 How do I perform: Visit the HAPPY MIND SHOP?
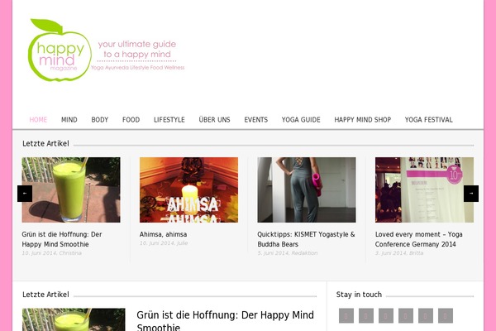[363, 120]
